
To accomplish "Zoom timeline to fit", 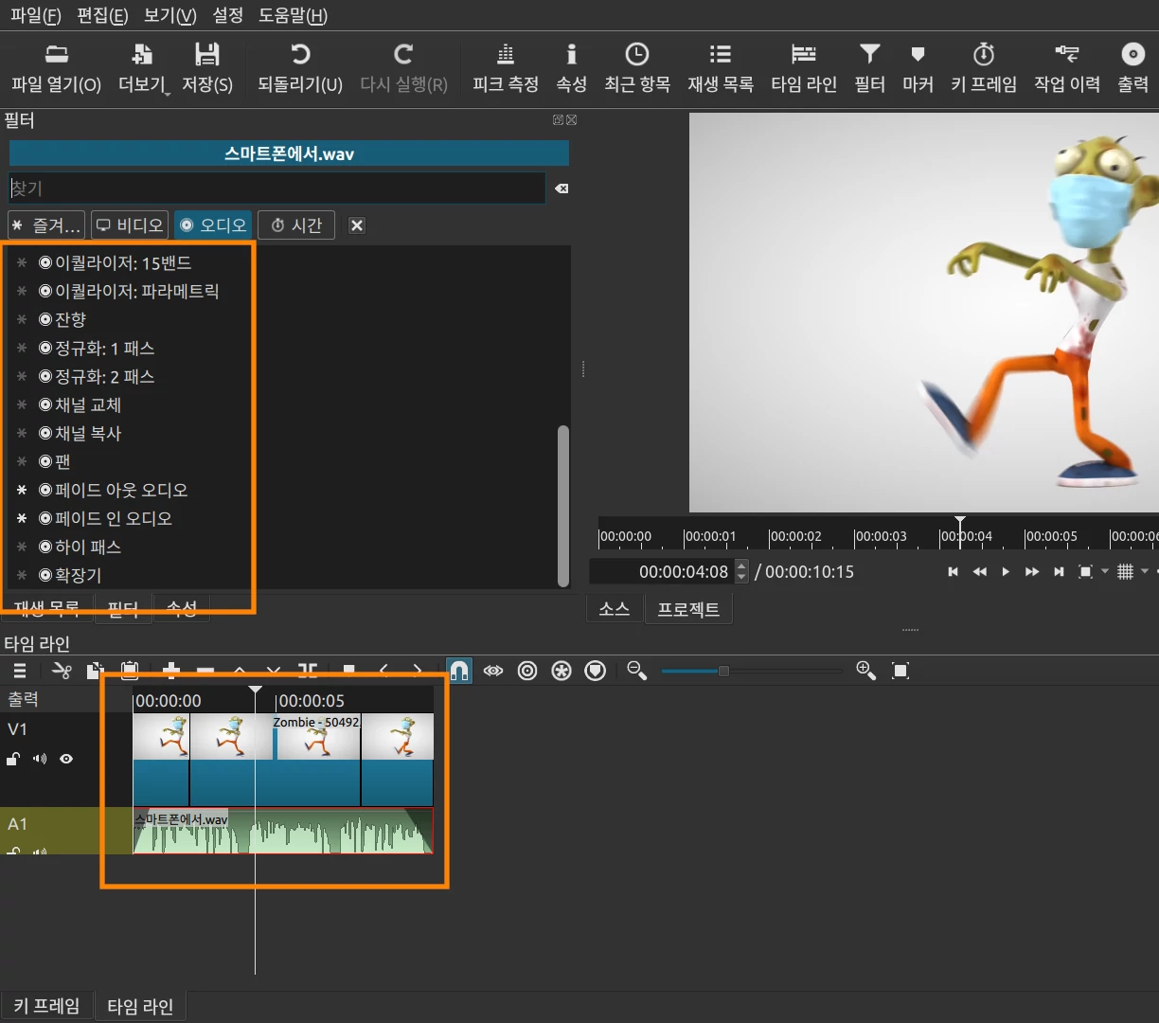I will 900,671.
